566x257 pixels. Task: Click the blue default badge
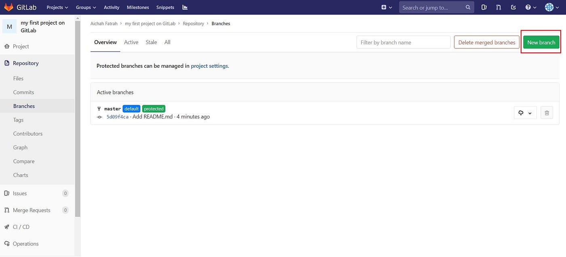131,109
